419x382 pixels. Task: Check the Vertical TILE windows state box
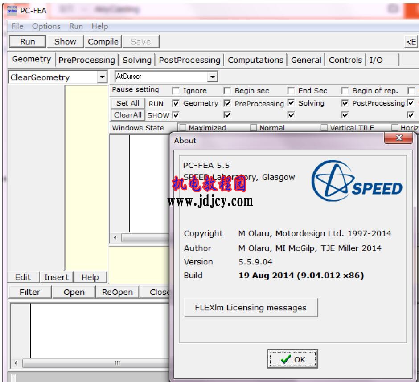click(x=324, y=128)
